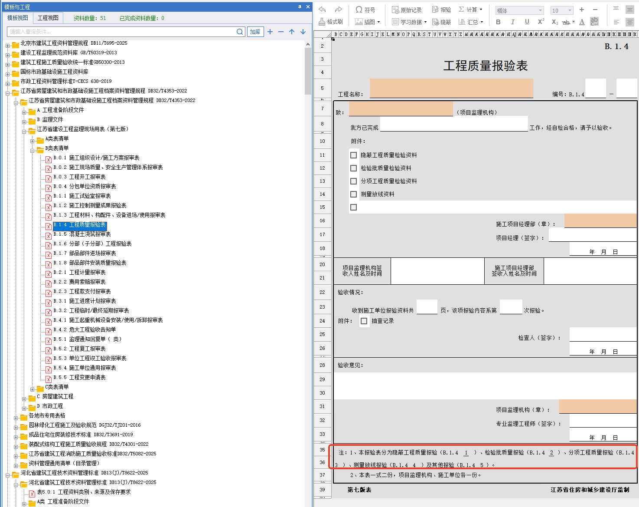This screenshot has width=639, height=507.
Task: Click the search conditions input field
Action: tap(121, 32)
